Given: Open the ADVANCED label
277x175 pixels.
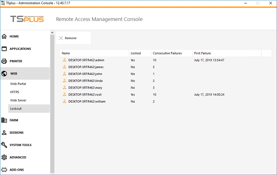Looking at the screenshot, I should tap(18, 158).
